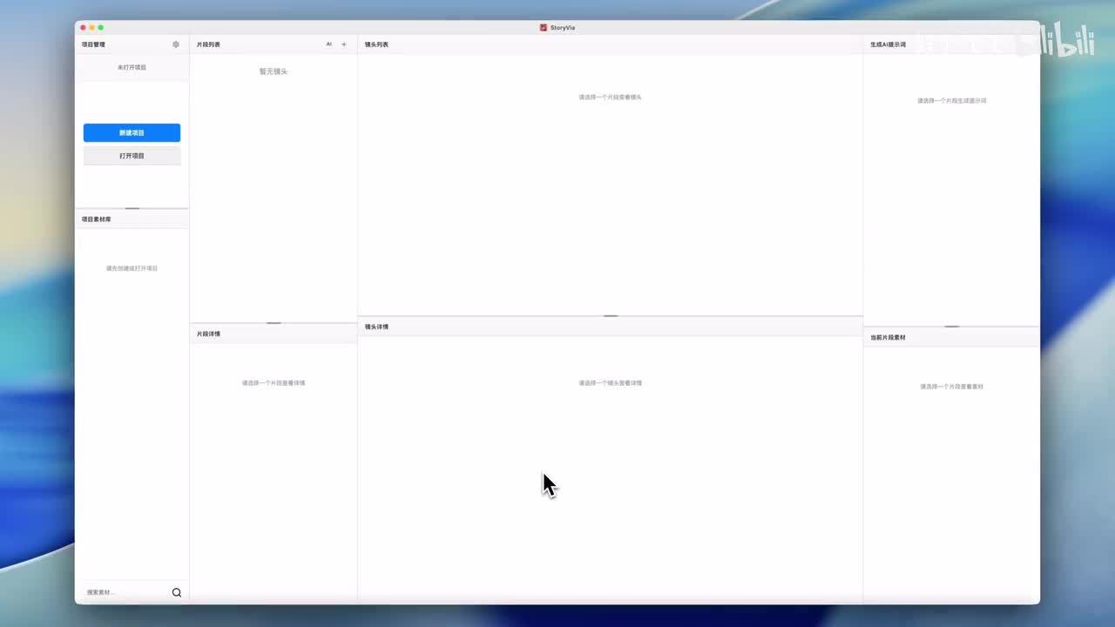The width and height of the screenshot is (1115, 627).
Task: Click the StoryVia window title text
Action: [x=563, y=28]
